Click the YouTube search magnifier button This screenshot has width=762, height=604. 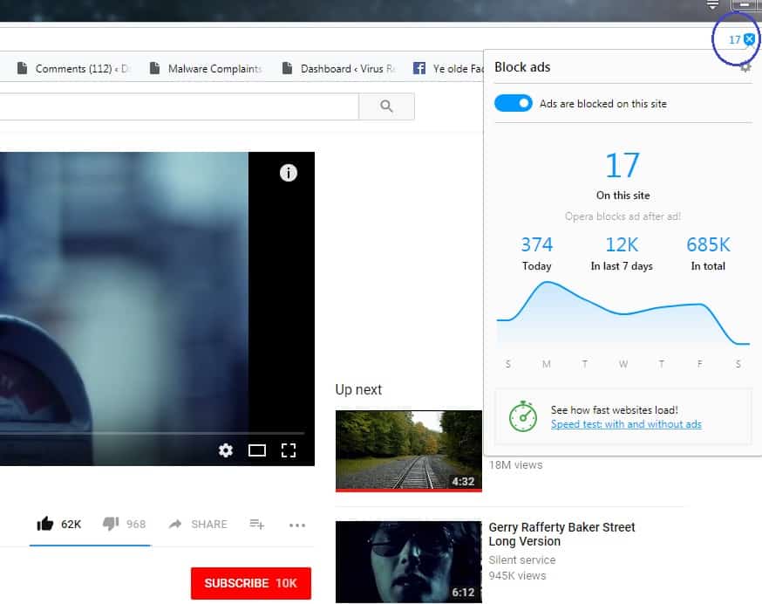coord(386,106)
